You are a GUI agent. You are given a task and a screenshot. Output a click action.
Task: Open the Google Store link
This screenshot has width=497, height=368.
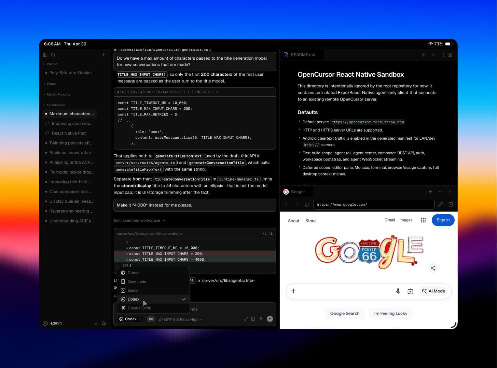[310, 221]
